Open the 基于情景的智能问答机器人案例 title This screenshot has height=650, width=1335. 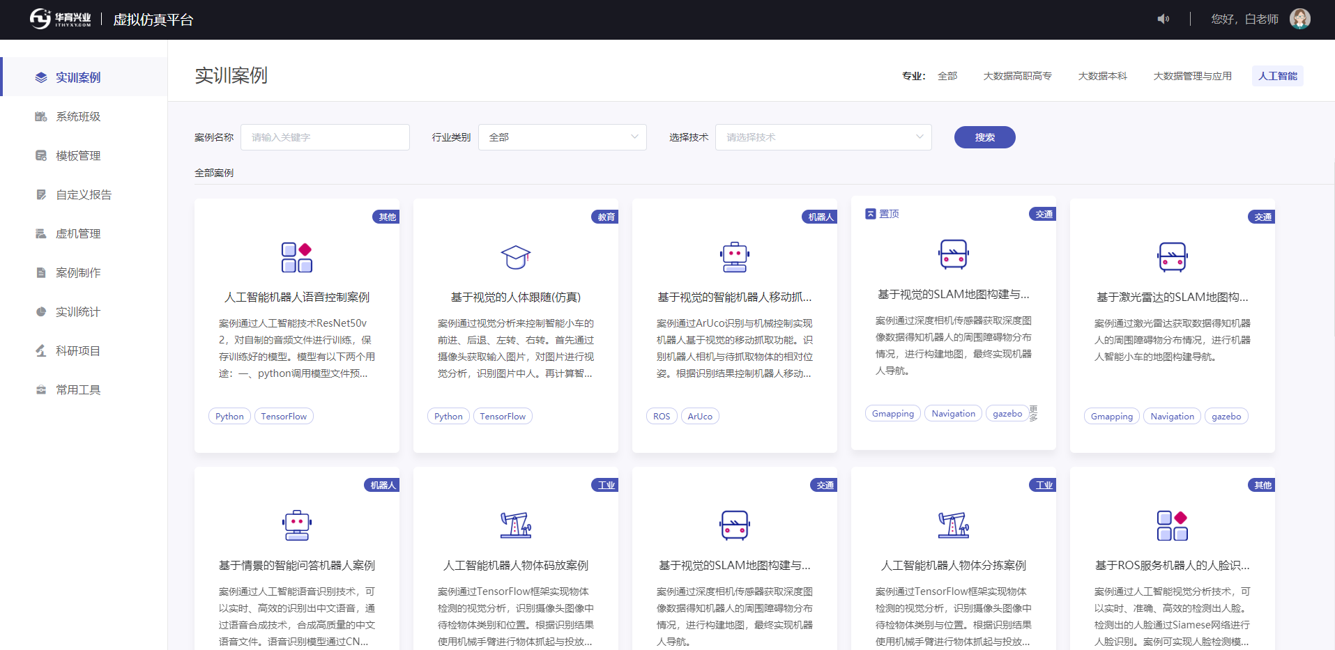coord(297,566)
